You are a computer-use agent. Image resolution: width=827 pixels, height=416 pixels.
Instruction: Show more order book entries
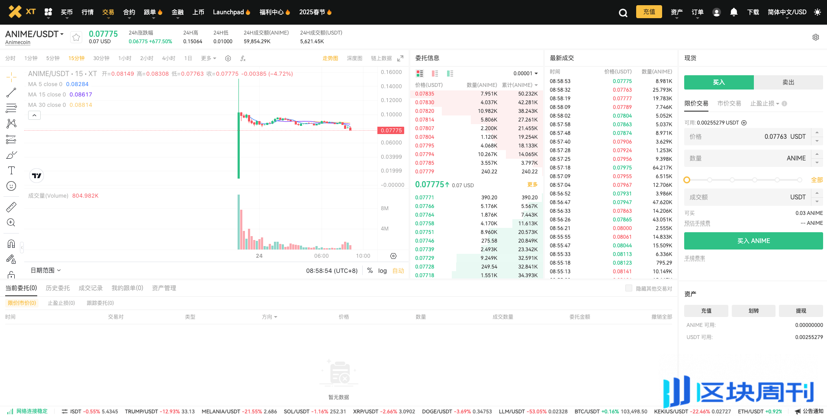(532, 185)
